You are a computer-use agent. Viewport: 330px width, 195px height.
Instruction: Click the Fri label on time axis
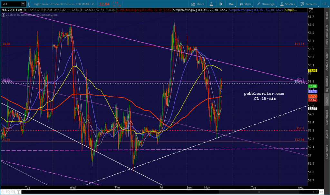point(161,187)
